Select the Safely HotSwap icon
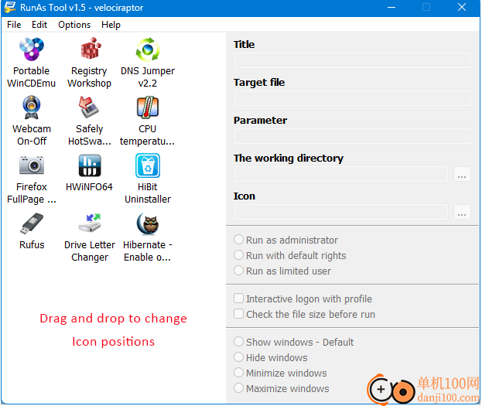 point(88,107)
